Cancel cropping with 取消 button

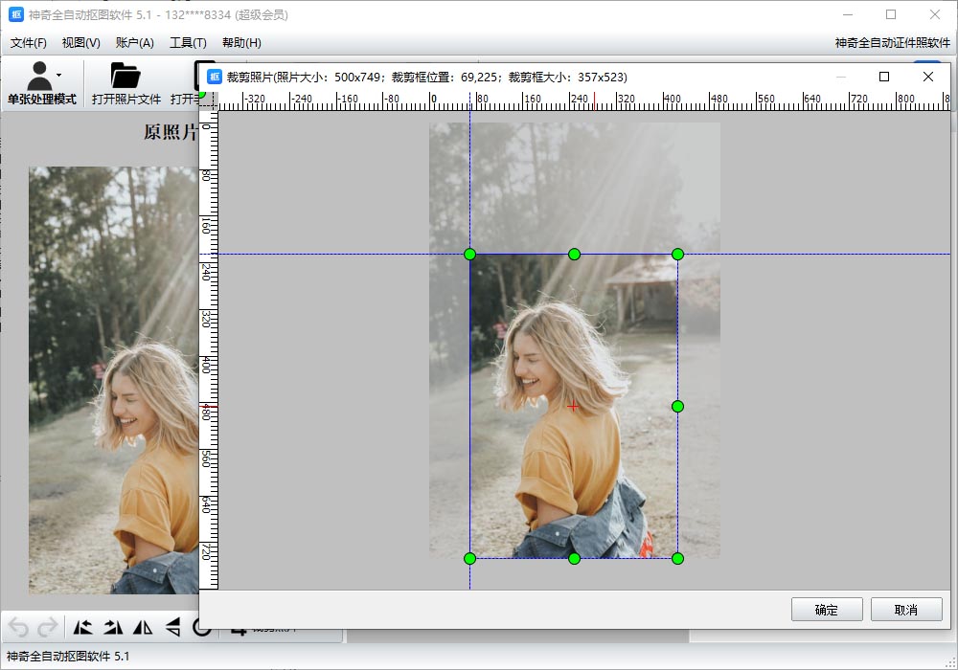point(906,610)
